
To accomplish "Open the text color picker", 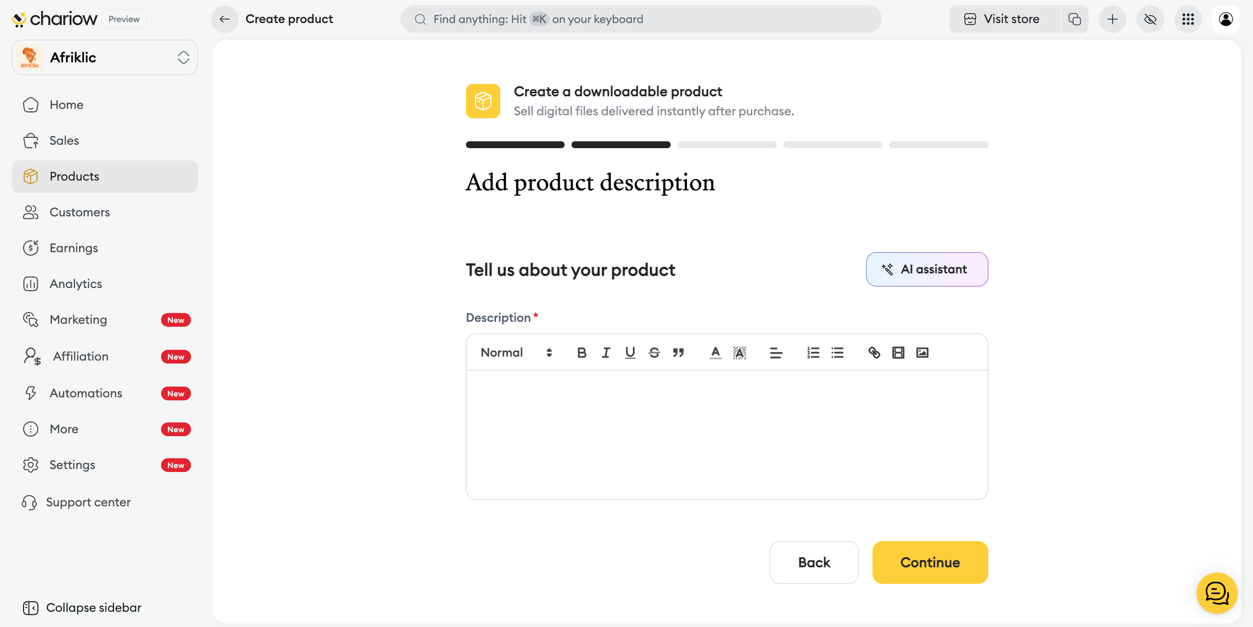I will coord(715,352).
